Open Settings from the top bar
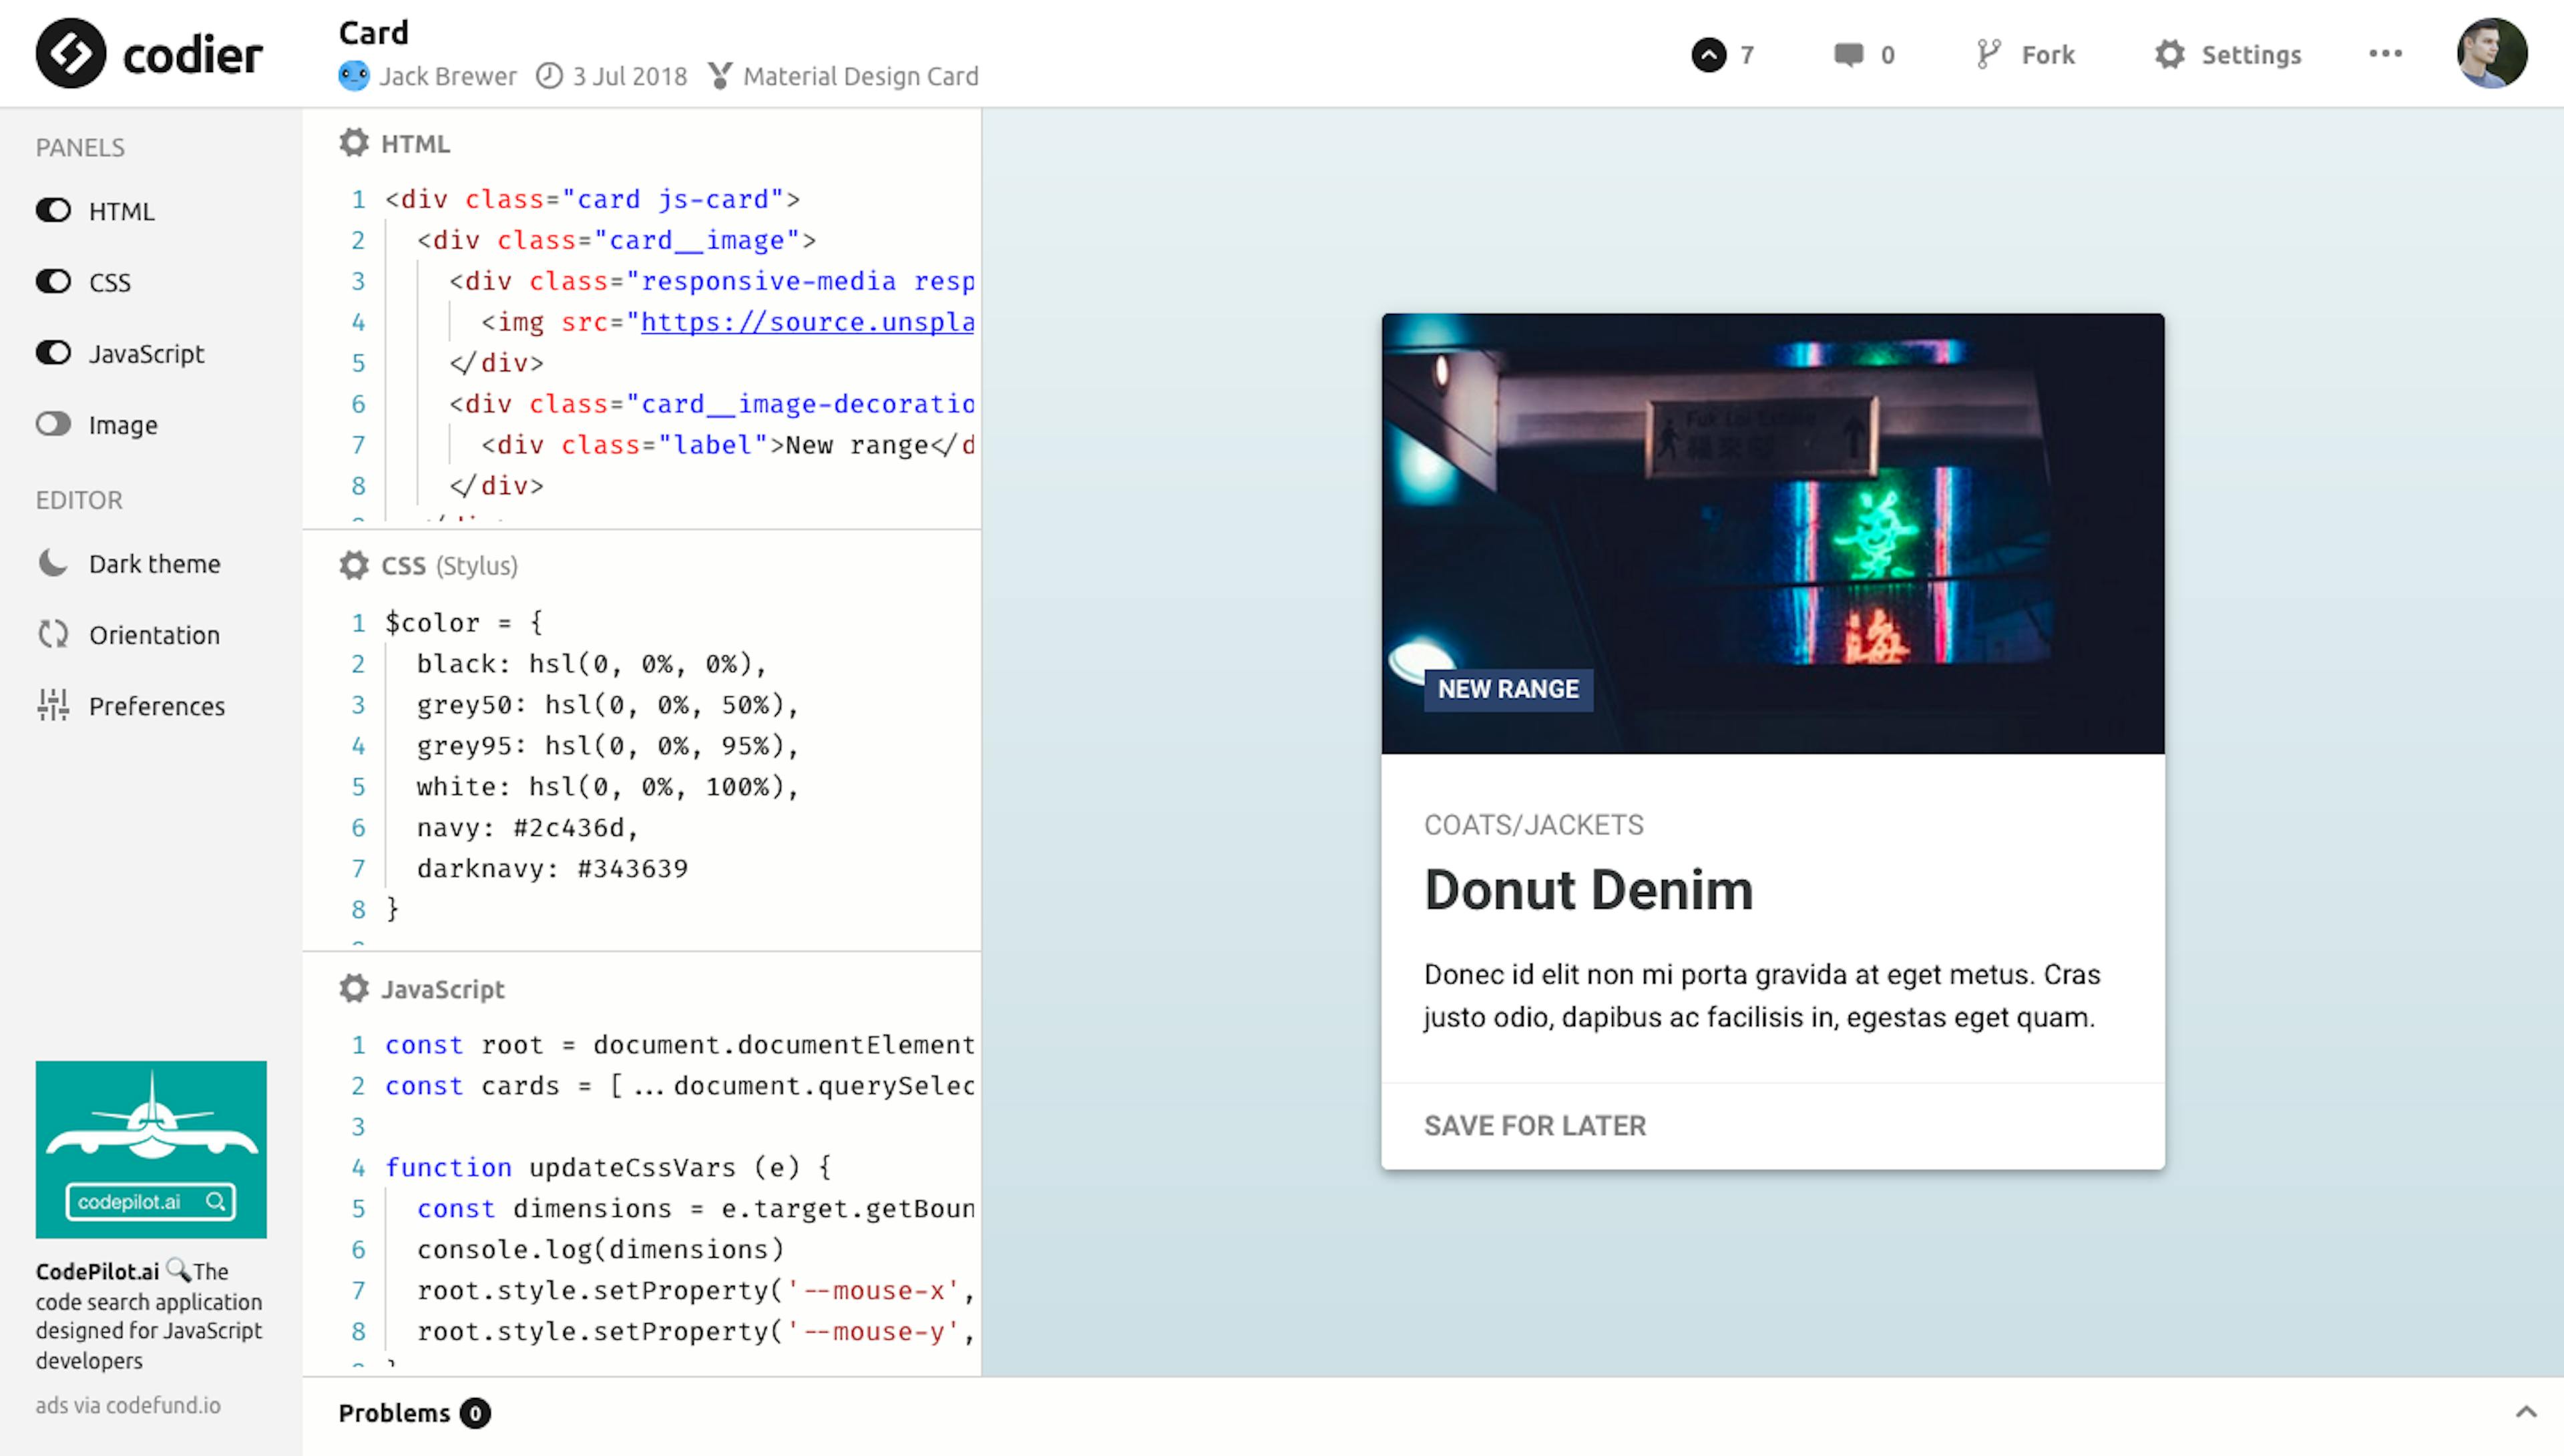2564x1456 pixels. [x=2229, y=55]
